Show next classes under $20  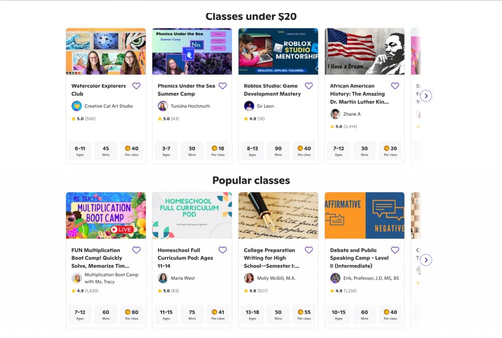pyautogui.click(x=426, y=96)
